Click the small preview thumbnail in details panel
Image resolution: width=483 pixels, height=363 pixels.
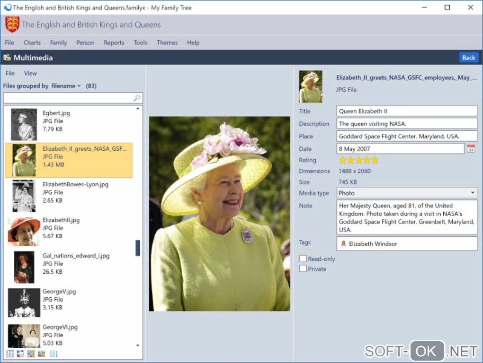[x=311, y=86]
